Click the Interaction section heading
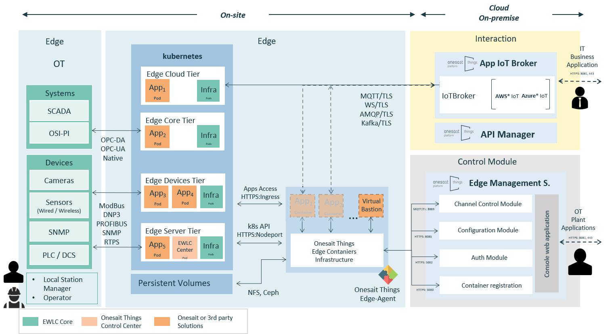This screenshot has width=612, height=334. point(496,39)
